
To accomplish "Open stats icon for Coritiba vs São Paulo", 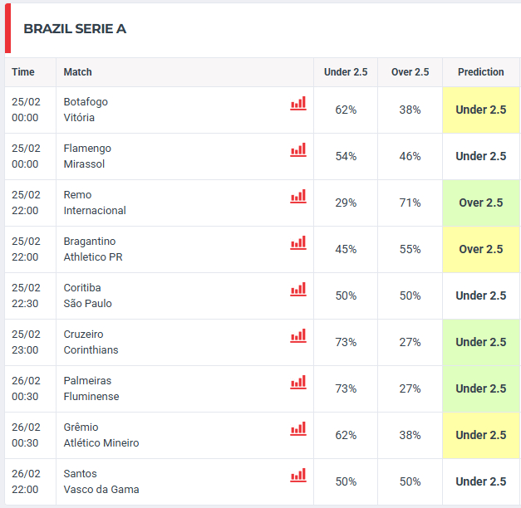I will 297,290.
